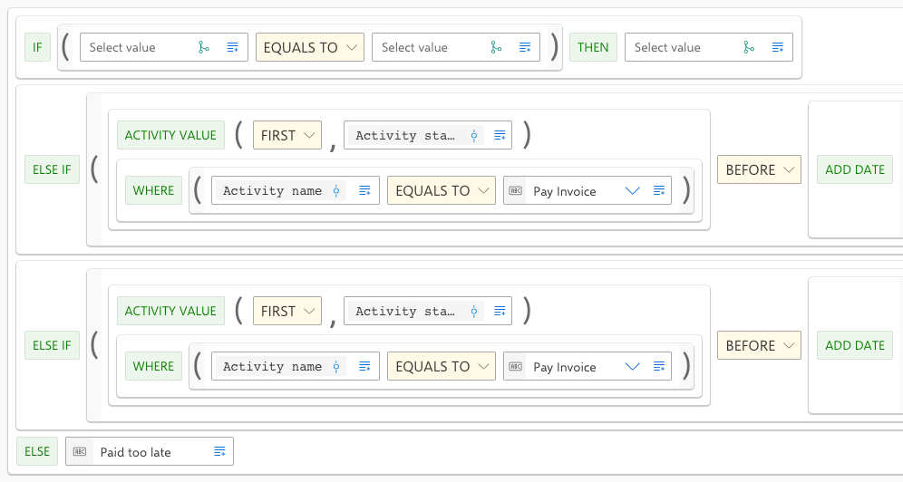This screenshot has height=482, width=903.
Task: Click the first ELSE IF keyword
Action: coord(52,169)
